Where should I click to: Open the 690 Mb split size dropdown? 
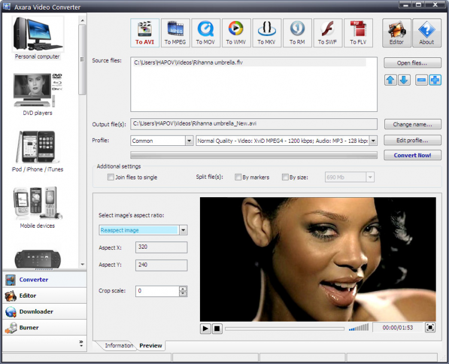370,178
